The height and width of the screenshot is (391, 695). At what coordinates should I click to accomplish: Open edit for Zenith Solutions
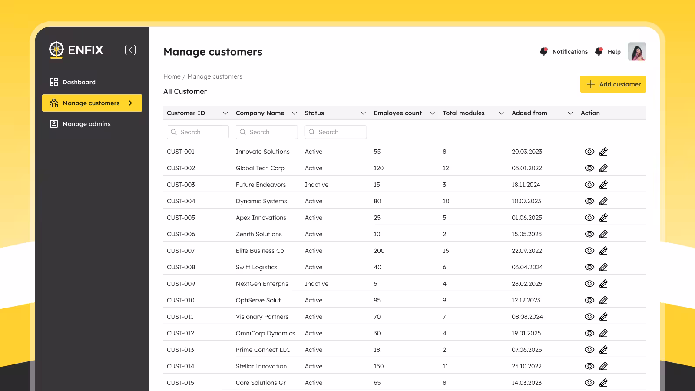(603, 234)
